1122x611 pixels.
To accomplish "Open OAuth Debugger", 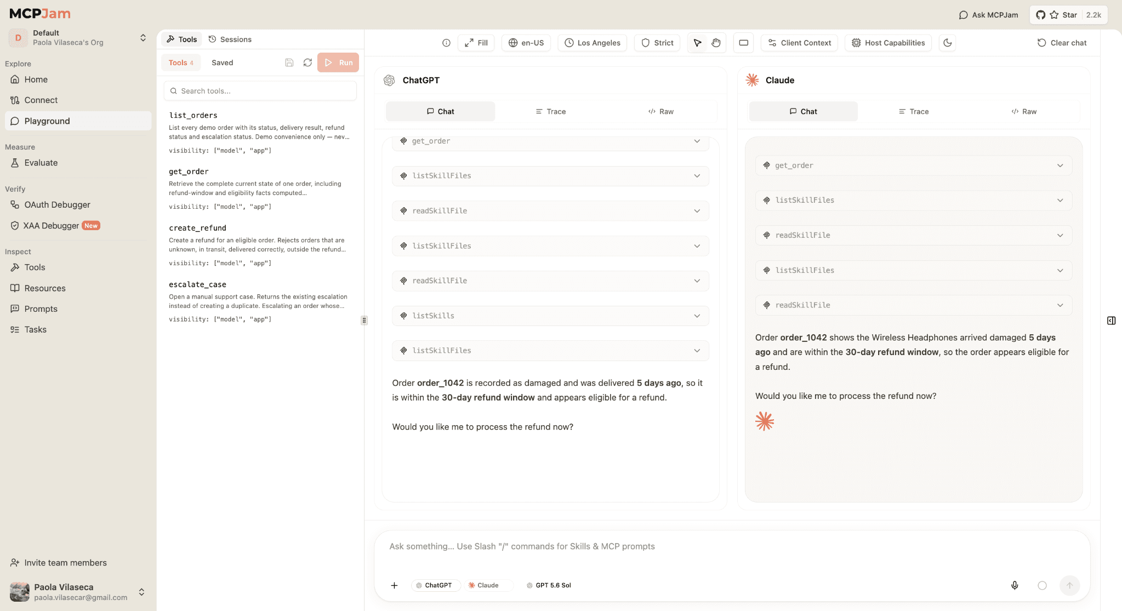I will click(x=78, y=205).
